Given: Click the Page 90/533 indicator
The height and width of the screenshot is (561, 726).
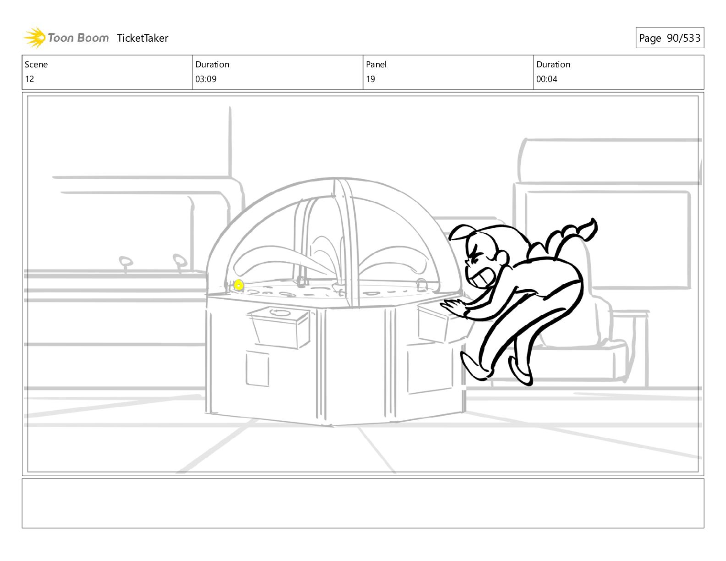Looking at the screenshot, I should pos(670,38).
